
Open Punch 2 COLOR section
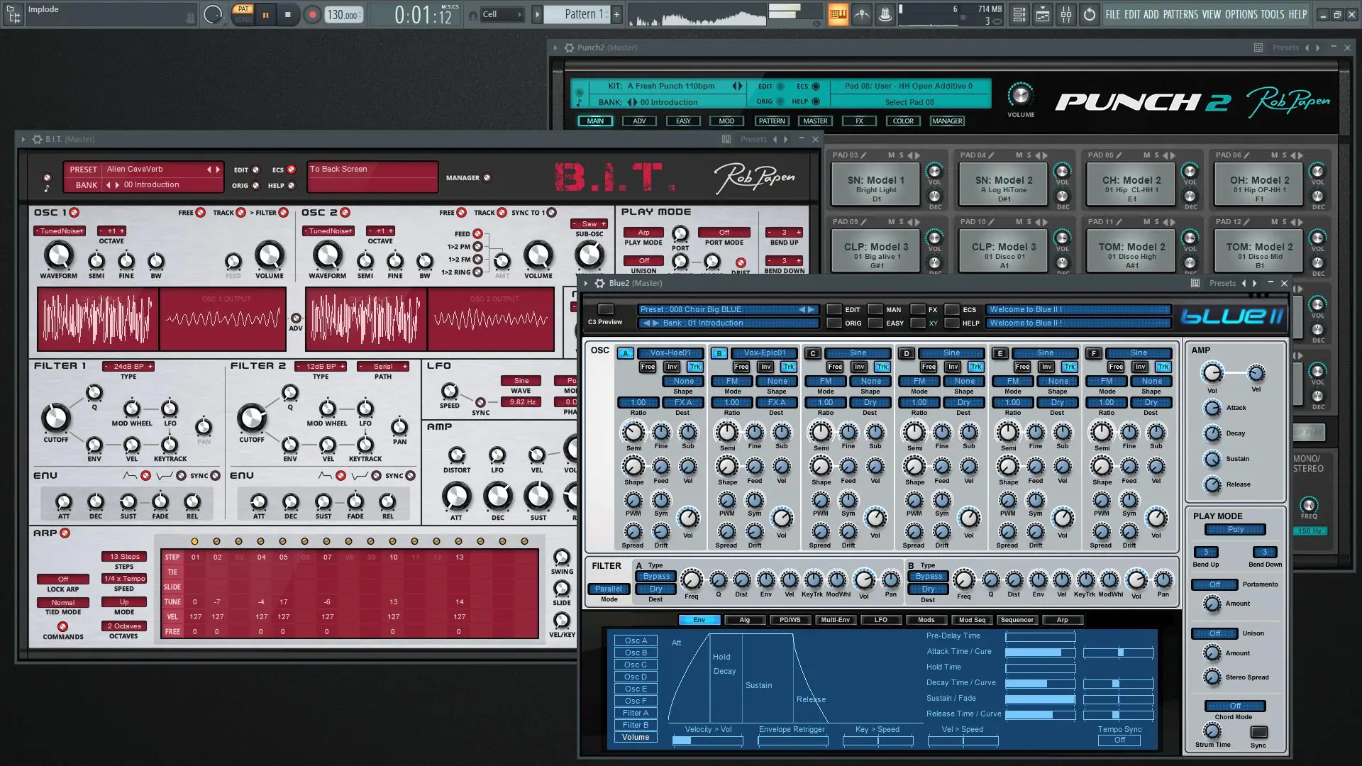point(903,121)
